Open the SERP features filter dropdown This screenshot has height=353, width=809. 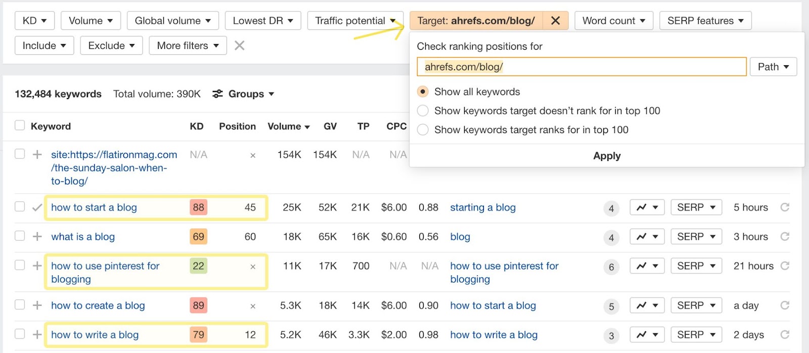coord(705,21)
